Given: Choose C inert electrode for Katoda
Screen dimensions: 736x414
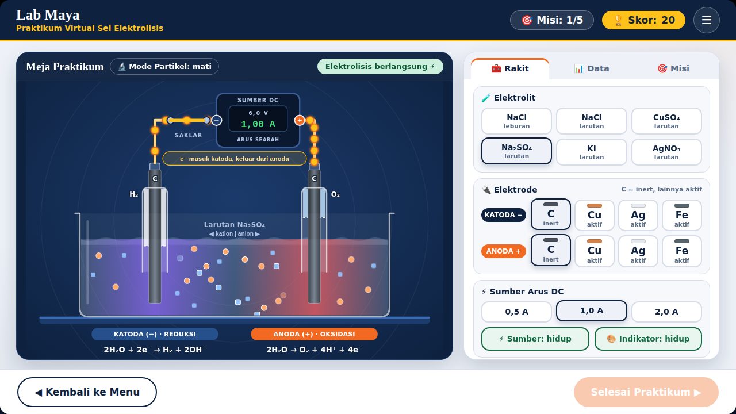Looking at the screenshot, I should click(x=551, y=214).
